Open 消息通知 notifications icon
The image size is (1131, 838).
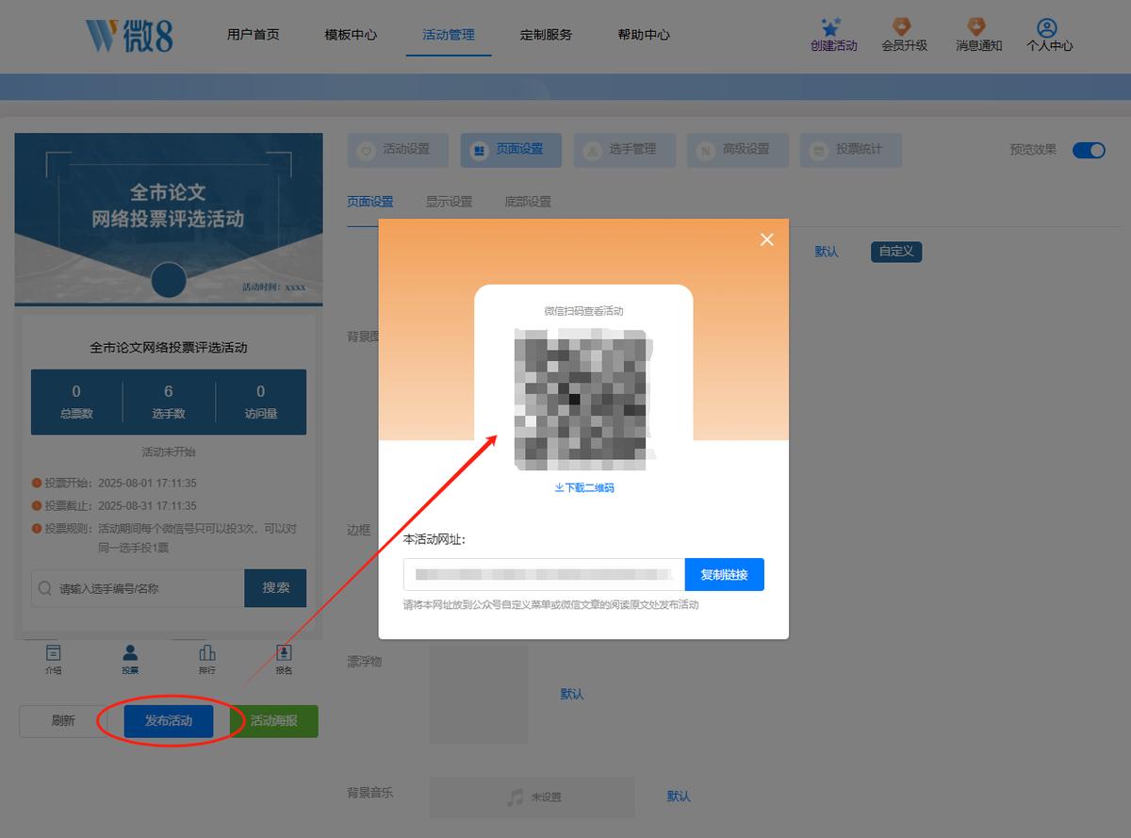point(977,26)
